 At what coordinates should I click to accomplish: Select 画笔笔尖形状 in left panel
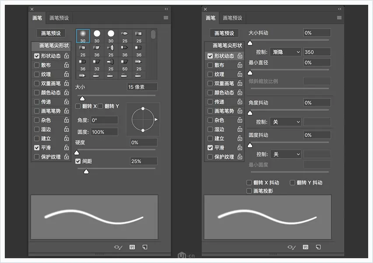[51, 45]
